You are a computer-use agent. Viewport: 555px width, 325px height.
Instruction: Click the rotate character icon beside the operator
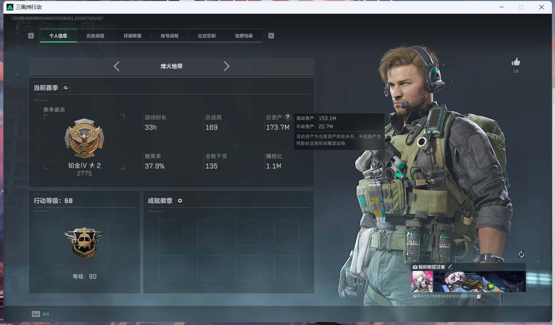521,254
